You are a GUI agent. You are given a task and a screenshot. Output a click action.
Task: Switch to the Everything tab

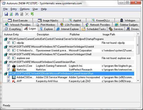click(13, 29)
